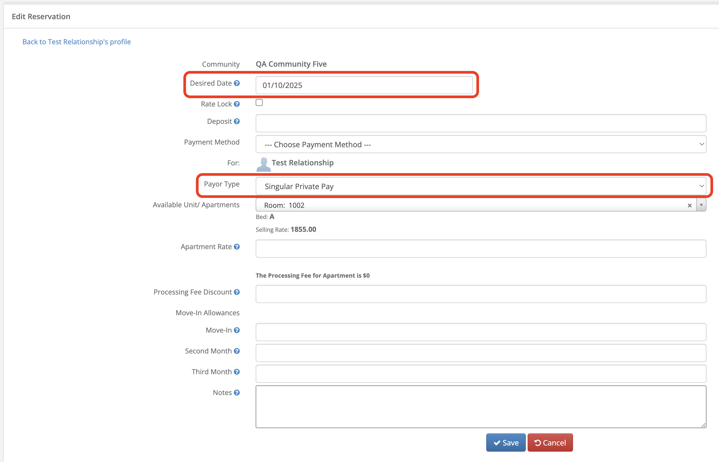Click the Apartment Rate help icon
Image resolution: width=719 pixels, height=462 pixels.
coord(237,246)
